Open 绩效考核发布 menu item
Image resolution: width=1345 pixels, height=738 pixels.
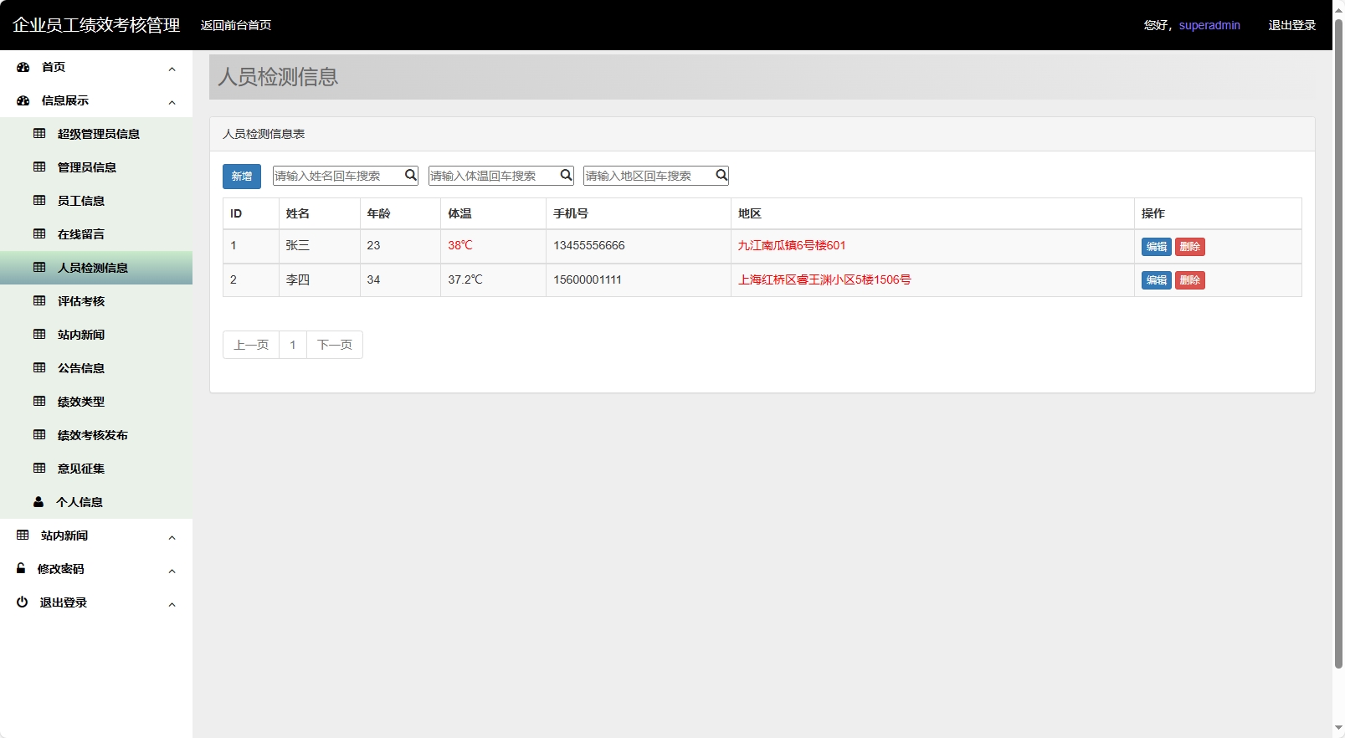pyautogui.click(x=96, y=435)
